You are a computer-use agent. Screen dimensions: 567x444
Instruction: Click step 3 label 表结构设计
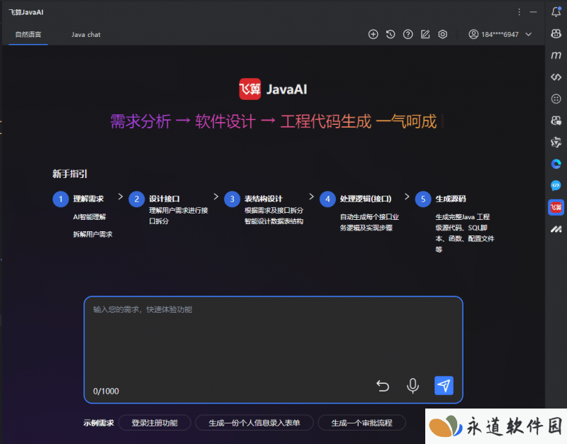click(264, 199)
